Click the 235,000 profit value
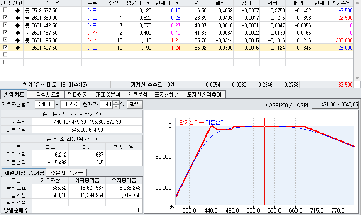 [x=344, y=41]
